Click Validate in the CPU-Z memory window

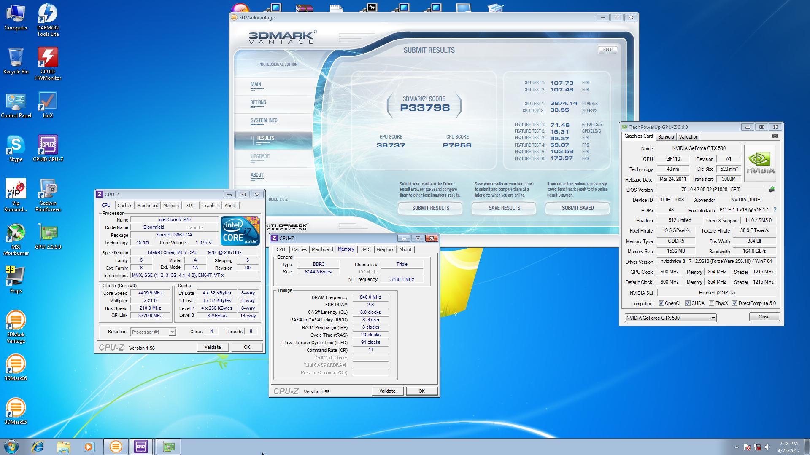pyautogui.click(x=387, y=391)
